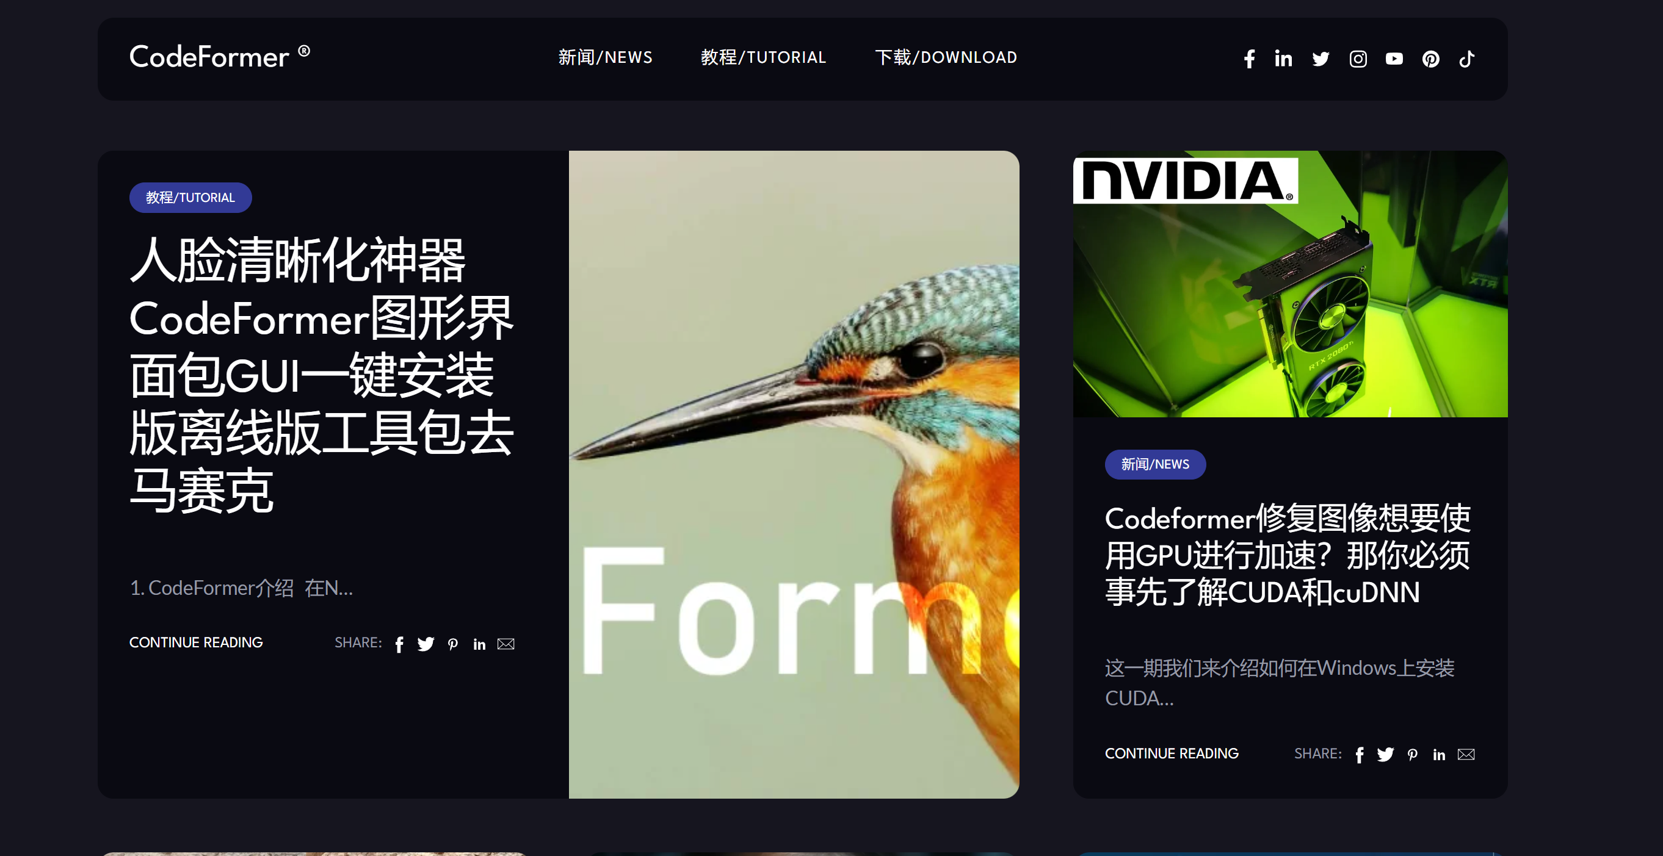Share the GUI tutorial article on Twitter
The image size is (1663, 856).
pyautogui.click(x=426, y=644)
